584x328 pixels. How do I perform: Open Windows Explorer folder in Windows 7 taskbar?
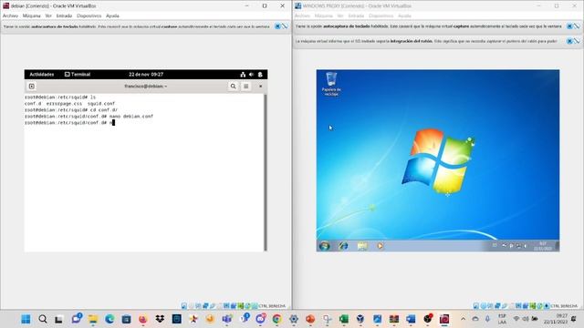pyautogui.click(x=362, y=246)
